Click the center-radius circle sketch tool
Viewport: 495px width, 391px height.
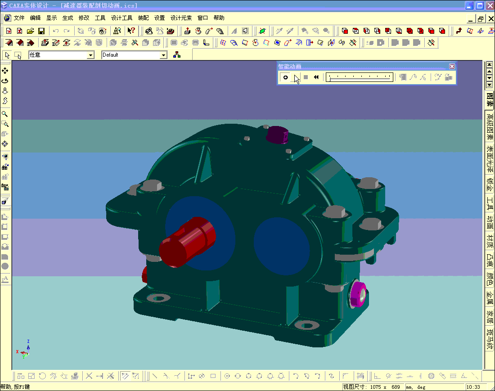[227, 376]
